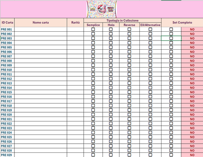Select the Rarità header cell
Screen dimensions: 203x157
[75, 23]
